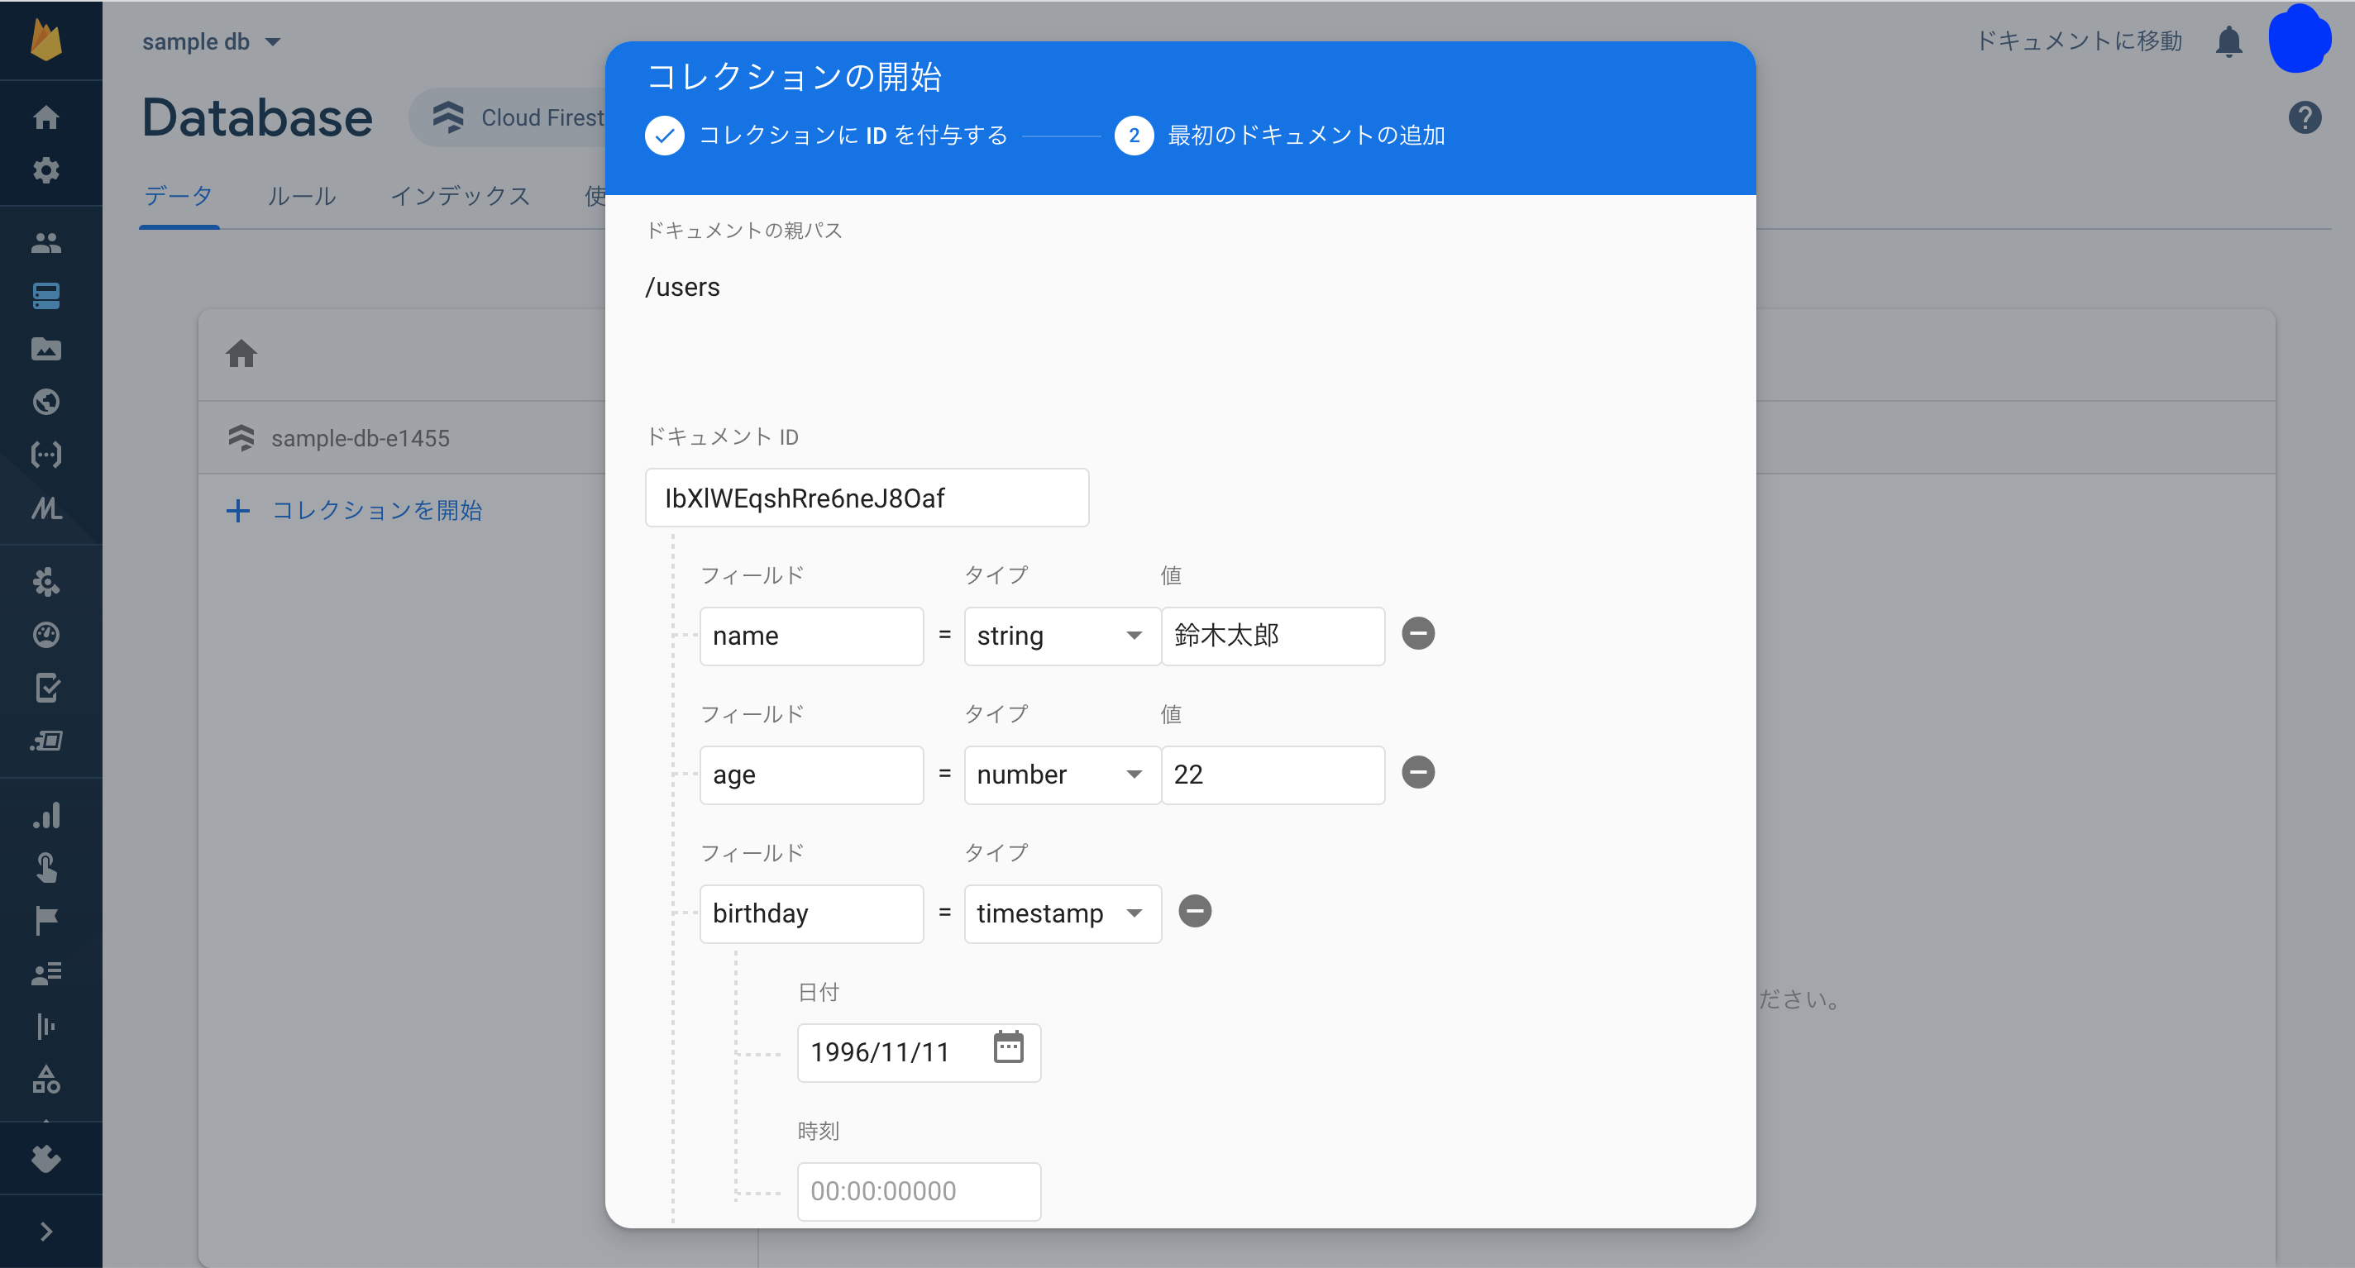This screenshot has width=2355, height=1268.
Task: Open the string type dropdown for name
Action: coord(1060,636)
